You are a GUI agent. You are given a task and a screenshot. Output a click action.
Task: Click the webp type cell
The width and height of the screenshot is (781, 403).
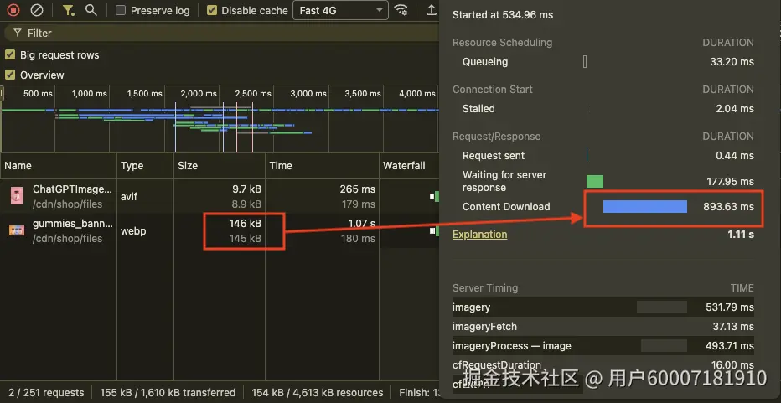coord(133,231)
